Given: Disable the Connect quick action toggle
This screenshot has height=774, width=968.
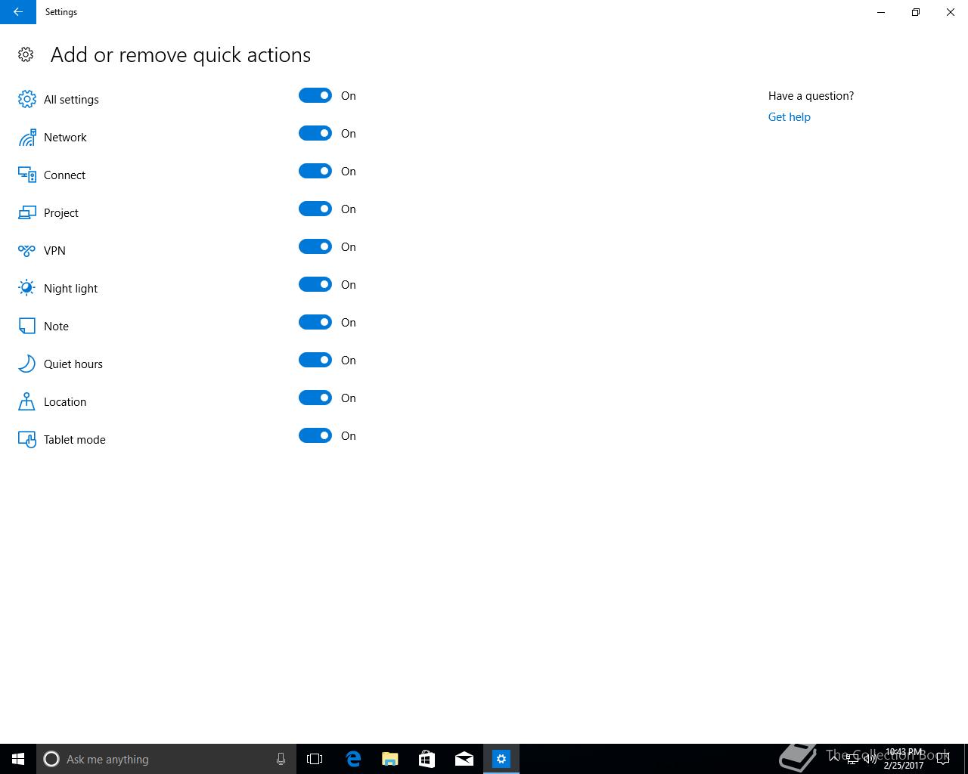Looking at the screenshot, I should coord(315,171).
